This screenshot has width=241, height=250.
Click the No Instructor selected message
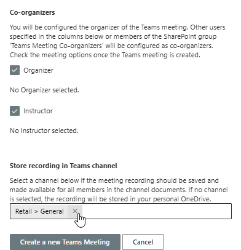point(44,131)
